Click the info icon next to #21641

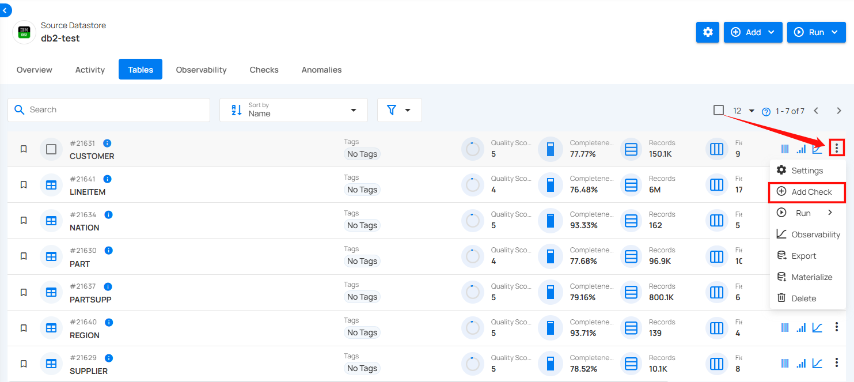coord(107,179)
